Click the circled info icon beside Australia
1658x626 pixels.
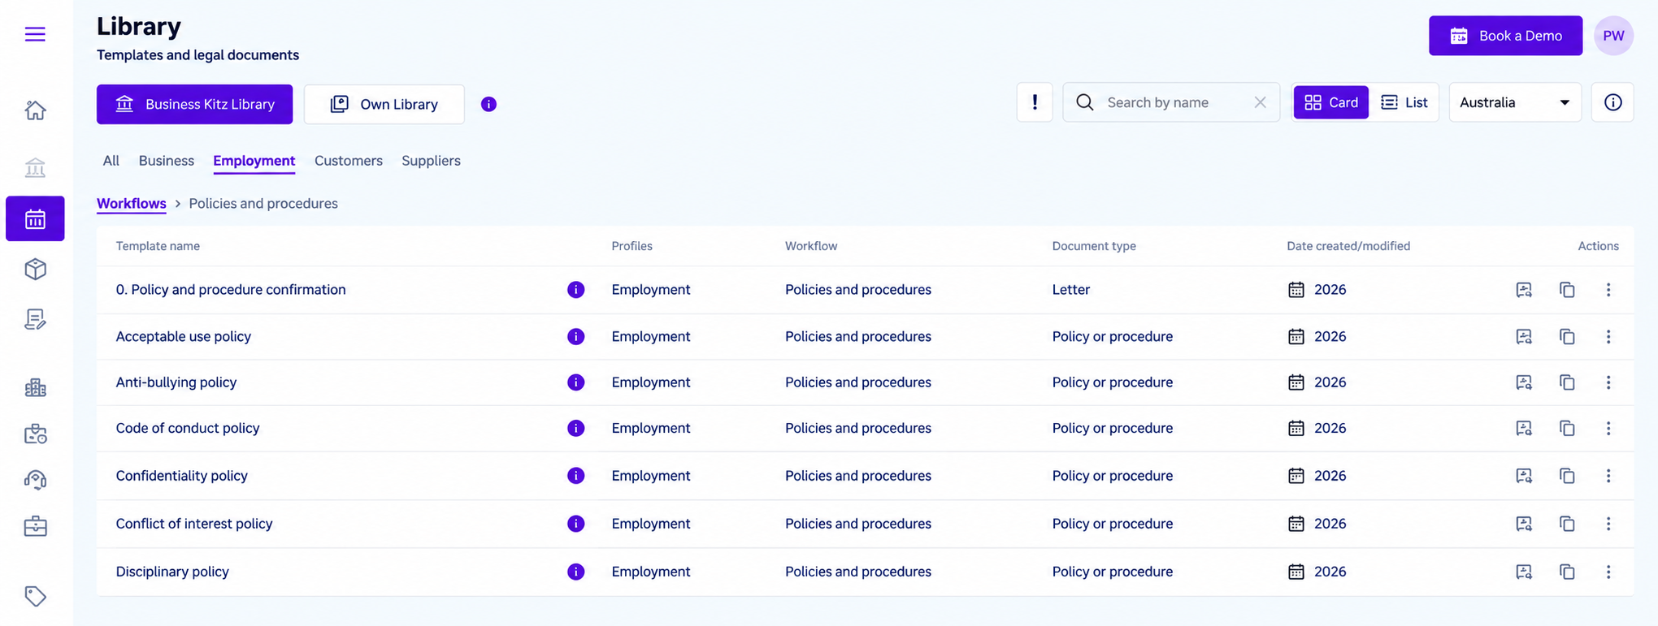(1612, 102)
